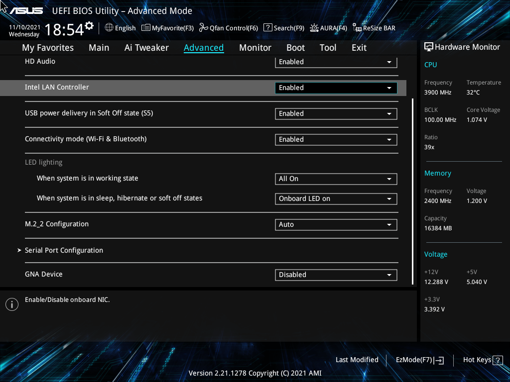Viewport: 510px width, 382px height.
Task: Click the Memory section heading
Action: 437,173
